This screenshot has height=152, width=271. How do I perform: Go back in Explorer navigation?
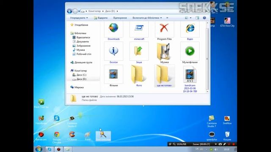[x=69, y=11]
